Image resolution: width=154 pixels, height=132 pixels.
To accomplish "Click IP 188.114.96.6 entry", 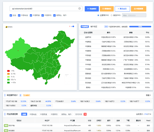I will (16, 106).
